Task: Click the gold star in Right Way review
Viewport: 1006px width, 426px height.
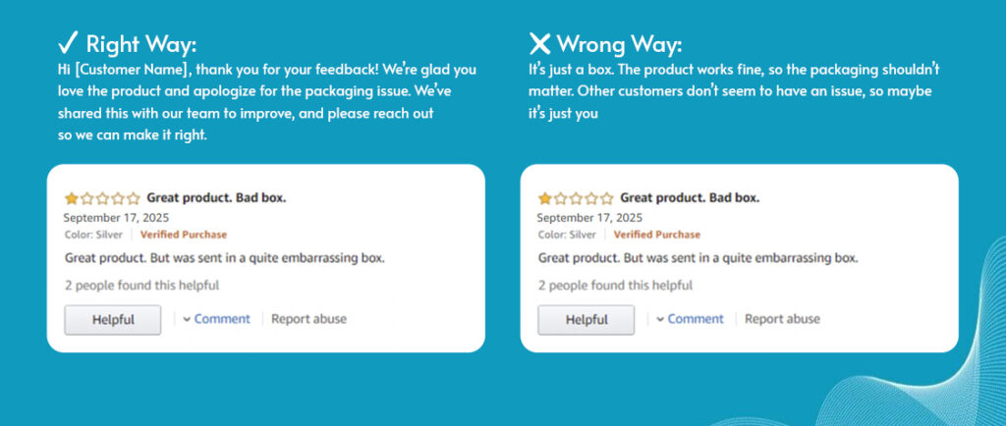Action: pos(72,198)
